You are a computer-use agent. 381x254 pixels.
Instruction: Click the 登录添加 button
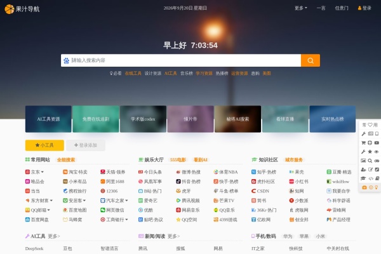[x=86, y=145]
